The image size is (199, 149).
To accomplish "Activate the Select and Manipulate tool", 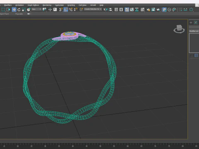I will (x=50, y=10).
